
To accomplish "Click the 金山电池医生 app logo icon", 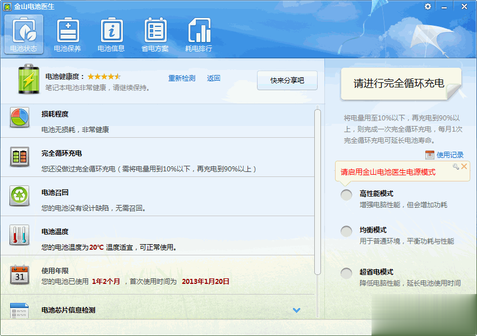I will 7,7.
